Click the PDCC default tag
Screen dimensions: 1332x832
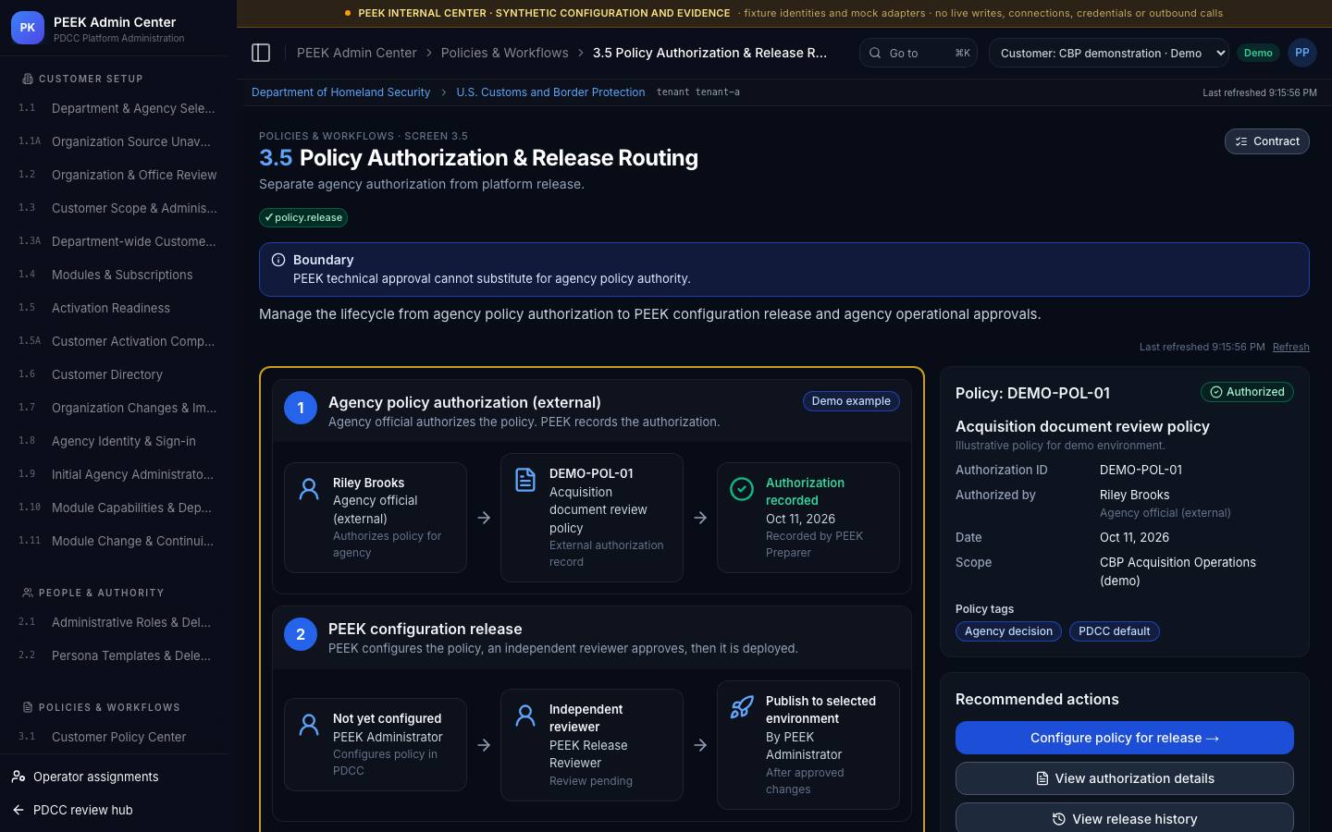[x=1114, y=631]
